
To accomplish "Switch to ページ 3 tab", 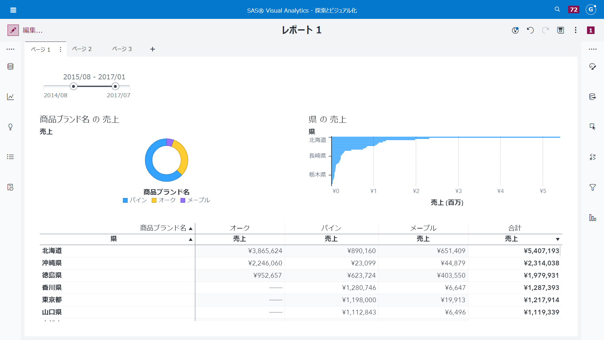I will [122, 49].
